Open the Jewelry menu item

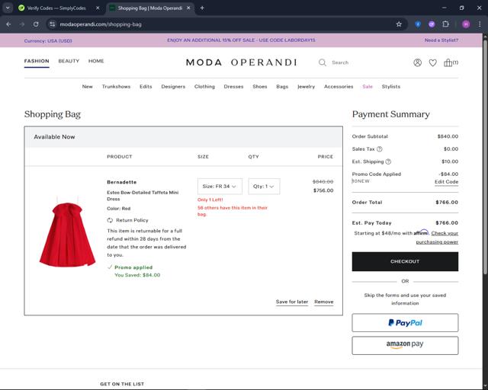click(306, 87)
